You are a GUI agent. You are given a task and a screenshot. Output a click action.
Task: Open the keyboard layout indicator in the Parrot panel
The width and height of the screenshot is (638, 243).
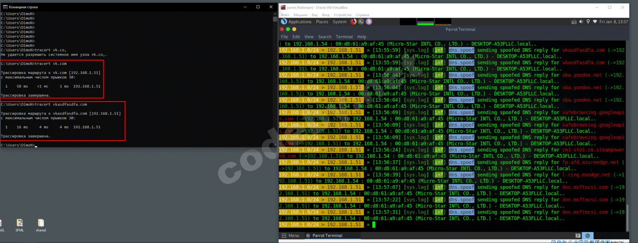tap(574, 22)
